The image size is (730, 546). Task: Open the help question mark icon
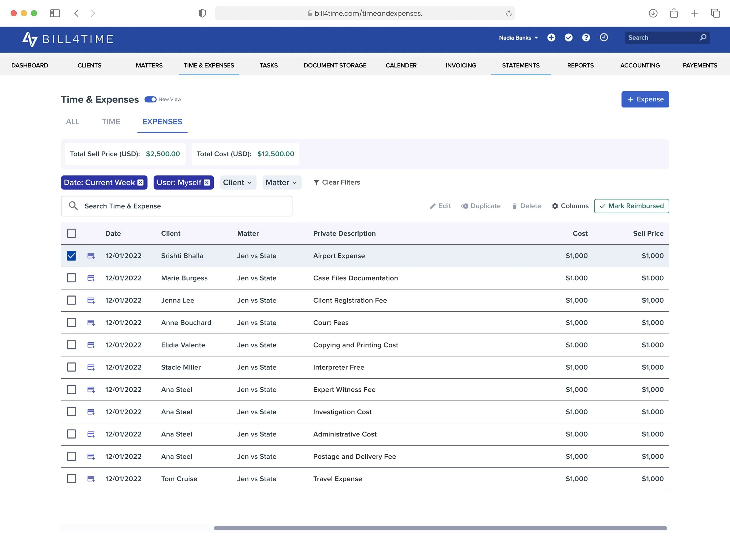[586, 38]
